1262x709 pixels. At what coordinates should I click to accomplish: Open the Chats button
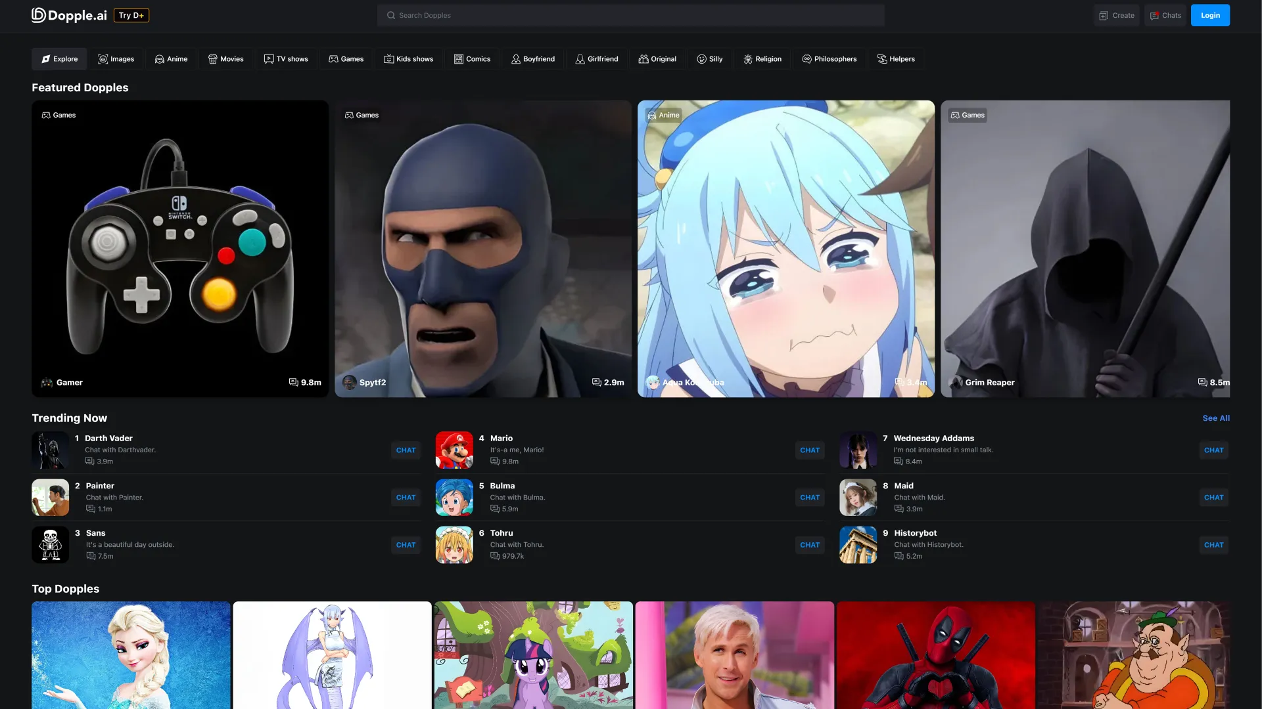pos(1165,15)
